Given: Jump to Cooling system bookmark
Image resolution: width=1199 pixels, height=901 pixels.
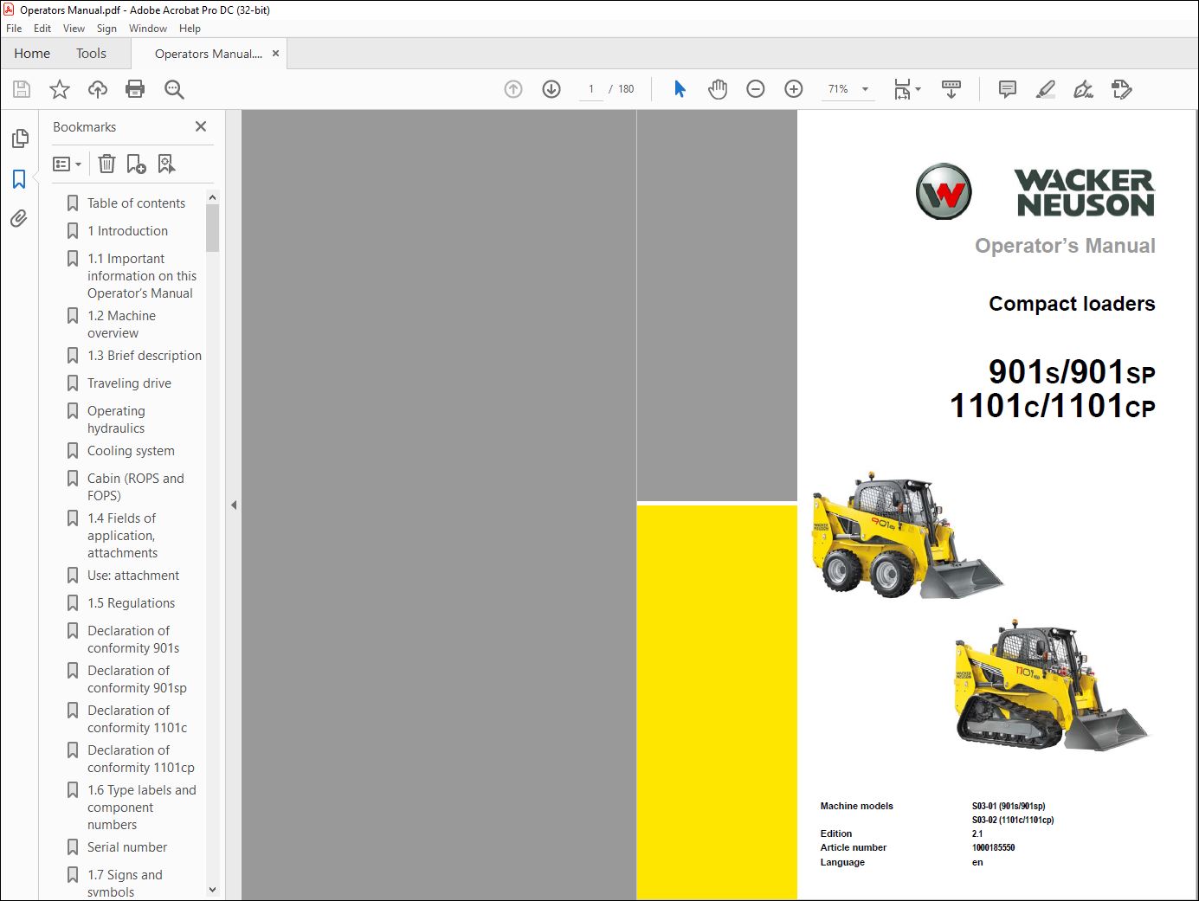Looking at the screenshot, I should [x=131, y=451].
